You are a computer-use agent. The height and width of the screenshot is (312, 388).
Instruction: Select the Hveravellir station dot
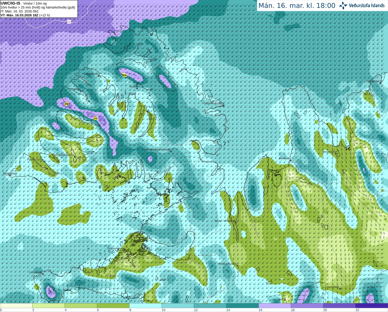click(340, 289)
